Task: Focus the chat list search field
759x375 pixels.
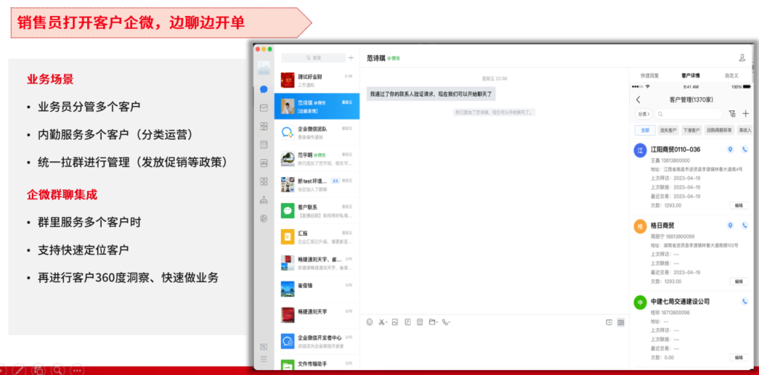Action: [x=313, y=58]
